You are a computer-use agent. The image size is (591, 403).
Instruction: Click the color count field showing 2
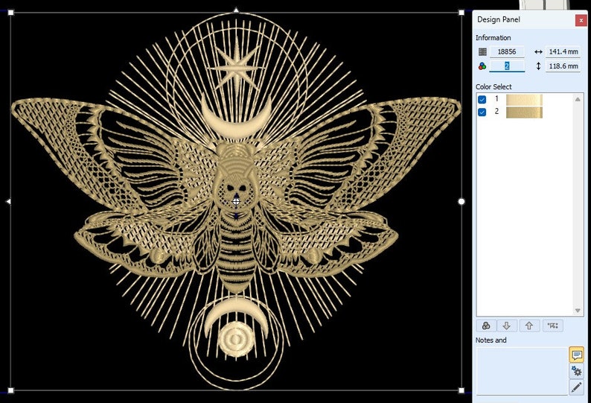tap(507, 66)
